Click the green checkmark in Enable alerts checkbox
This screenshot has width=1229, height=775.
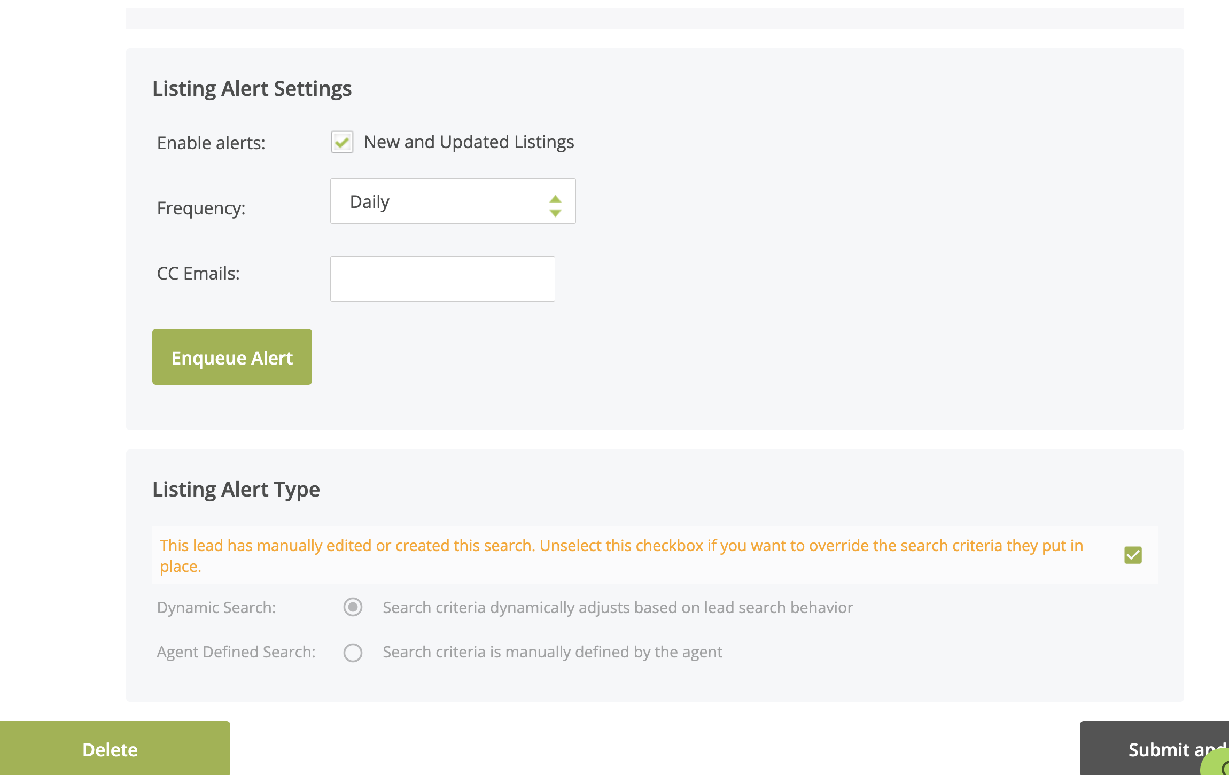[342, 142]
